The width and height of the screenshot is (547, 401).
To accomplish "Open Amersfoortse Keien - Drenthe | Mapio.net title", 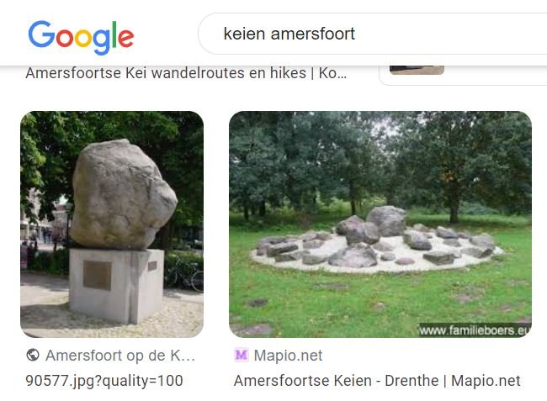I will (x=377, y=381).
